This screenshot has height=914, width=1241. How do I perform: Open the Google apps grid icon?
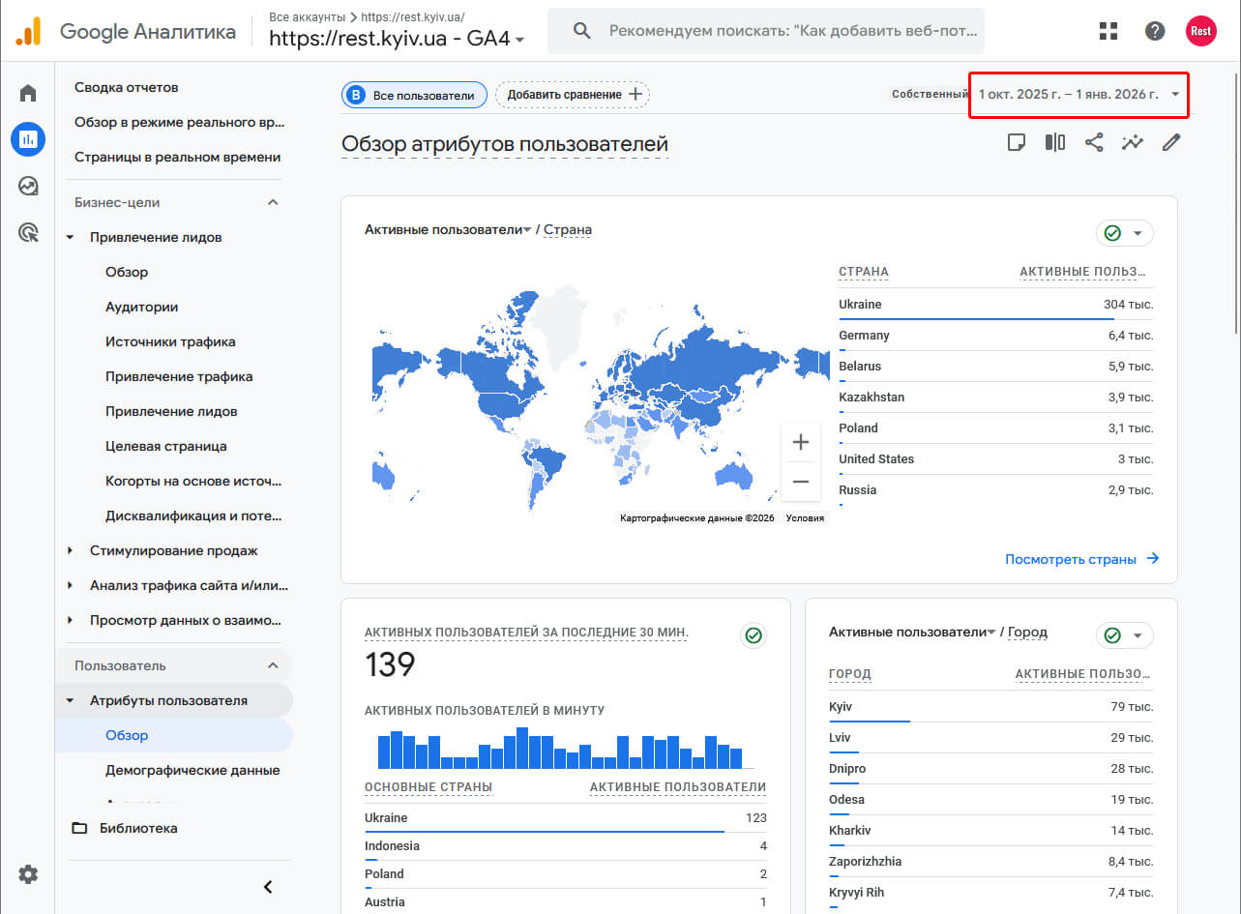[x=1108, y=31]
